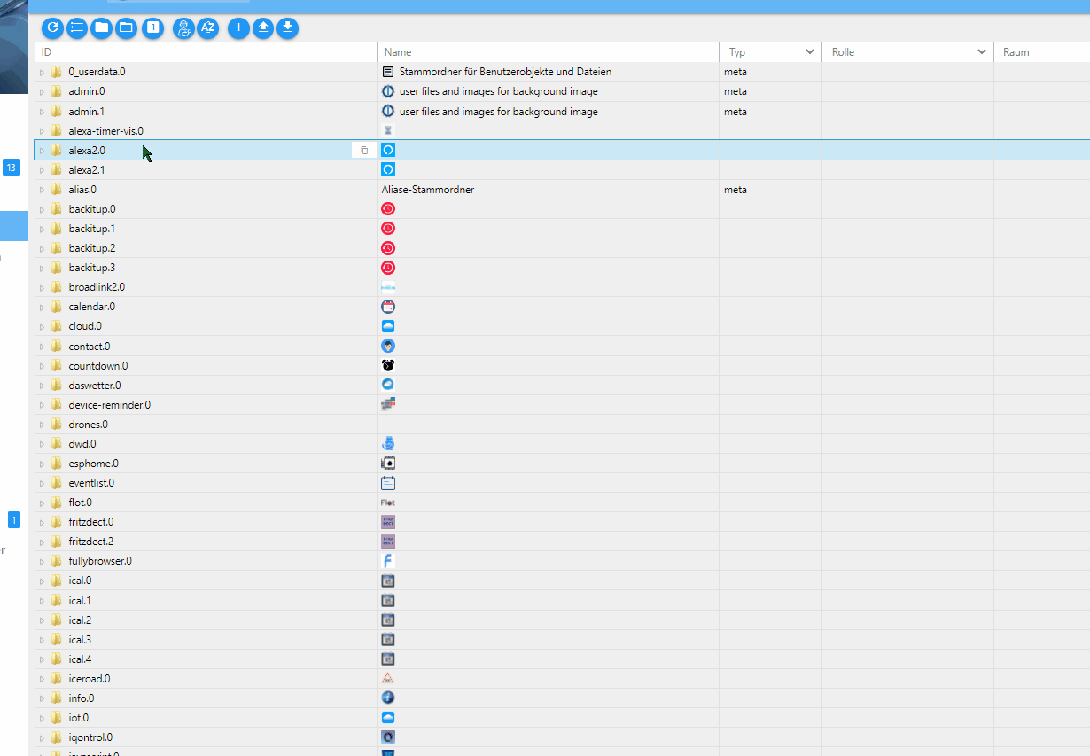Viewport: 1090px width, 756px height.
Task: Click the hourglass icon for alexa-timer-vis.0
Action: point(387,130)
